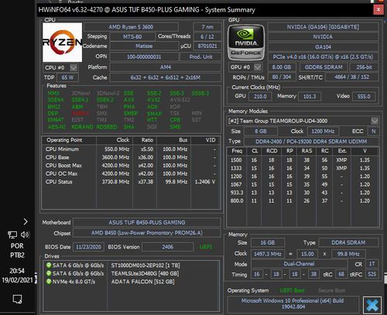Click the green status icon for ADATA FALCON
This screenshot has height=315, width=387.
click(x=49, y=282)
